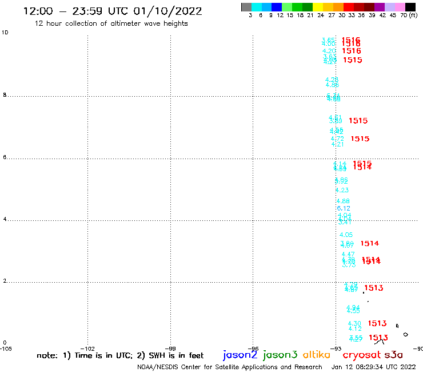Click the '4.88' wave height value
The image size is (423, 372).
tap(343, 201)
